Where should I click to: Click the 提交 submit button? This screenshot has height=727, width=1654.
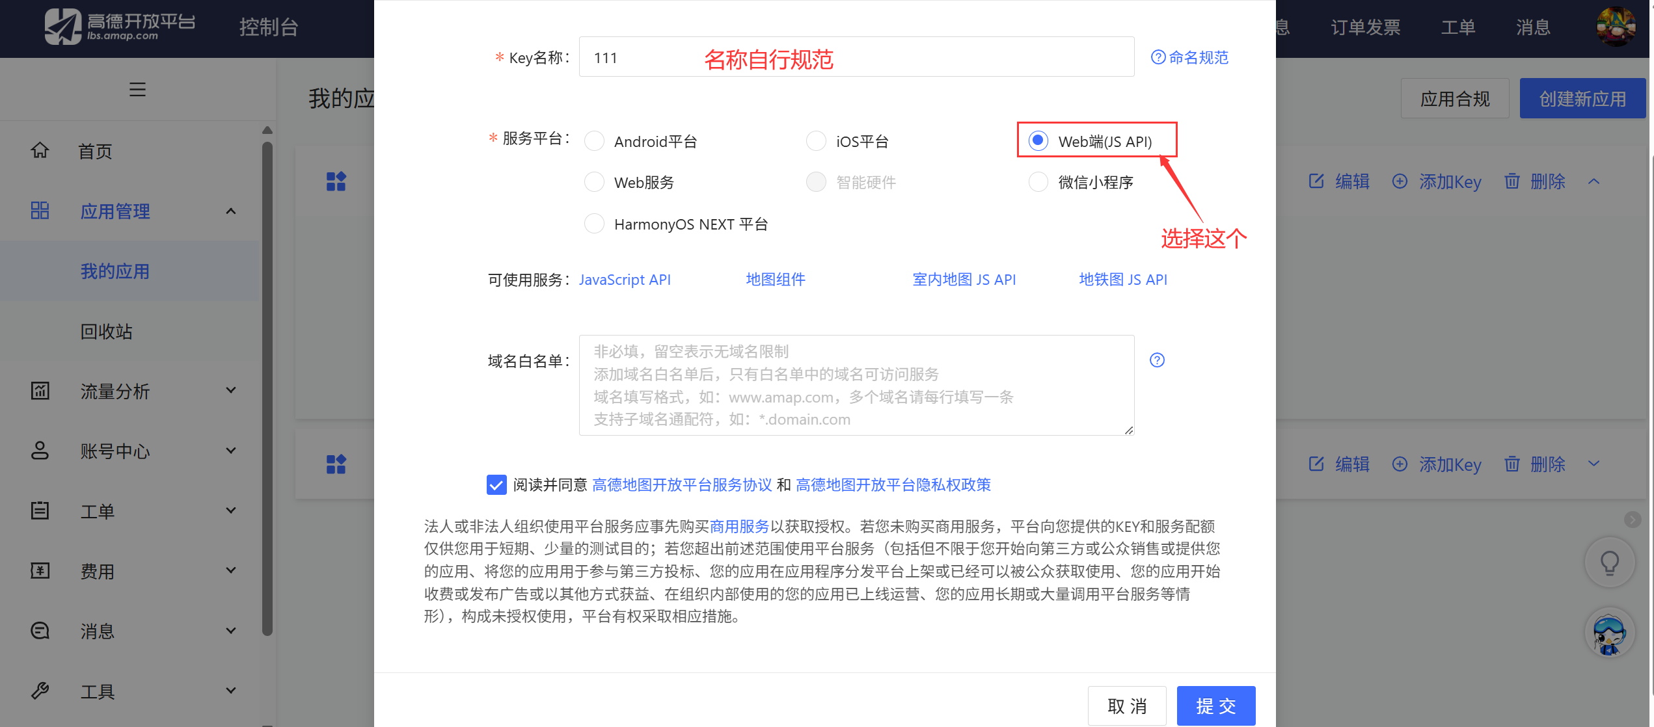[1215, 706]
